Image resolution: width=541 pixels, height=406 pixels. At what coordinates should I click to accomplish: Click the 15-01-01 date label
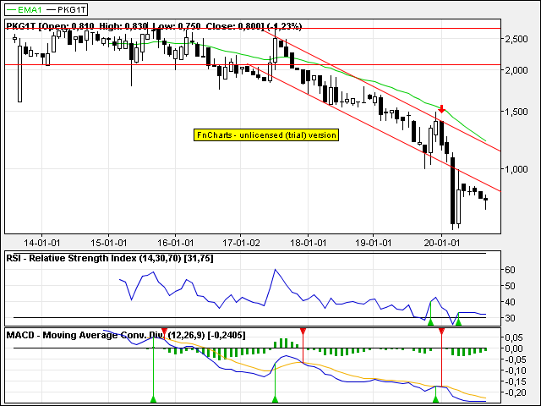109,243
